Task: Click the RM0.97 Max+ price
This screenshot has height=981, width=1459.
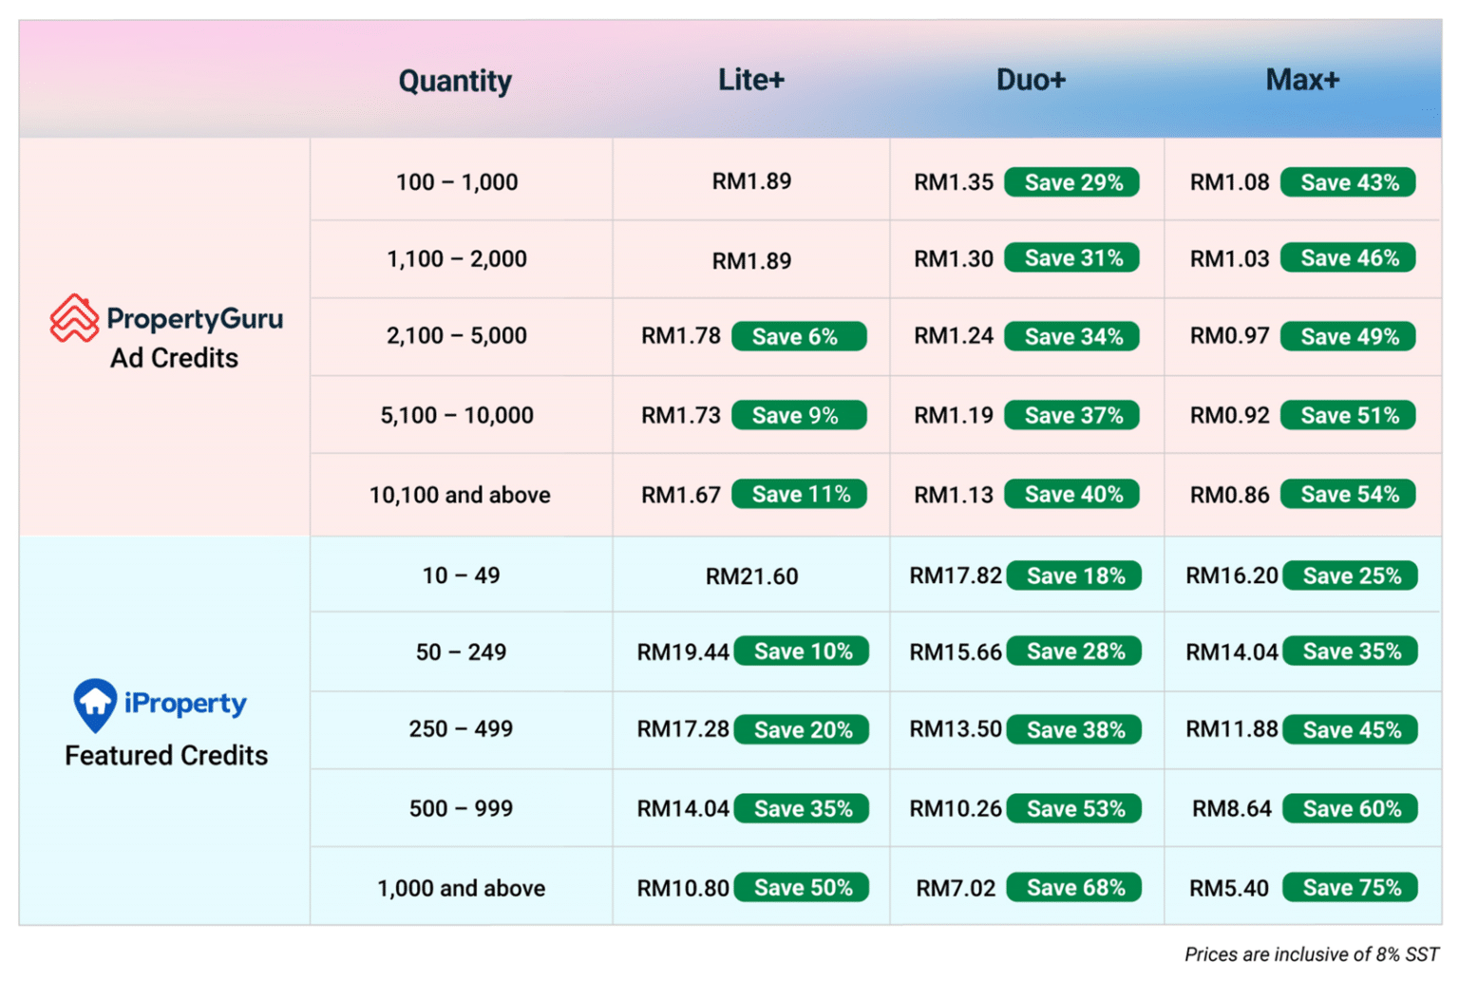Action: tap(1229, 336)
